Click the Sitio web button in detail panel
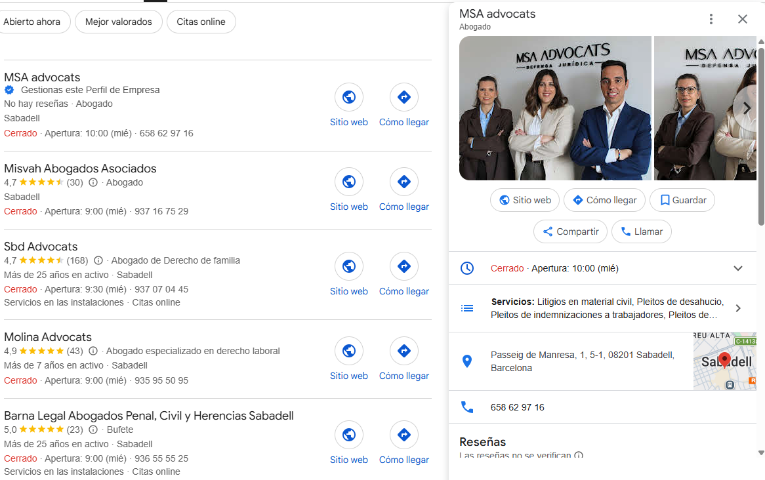 point(524,200)
